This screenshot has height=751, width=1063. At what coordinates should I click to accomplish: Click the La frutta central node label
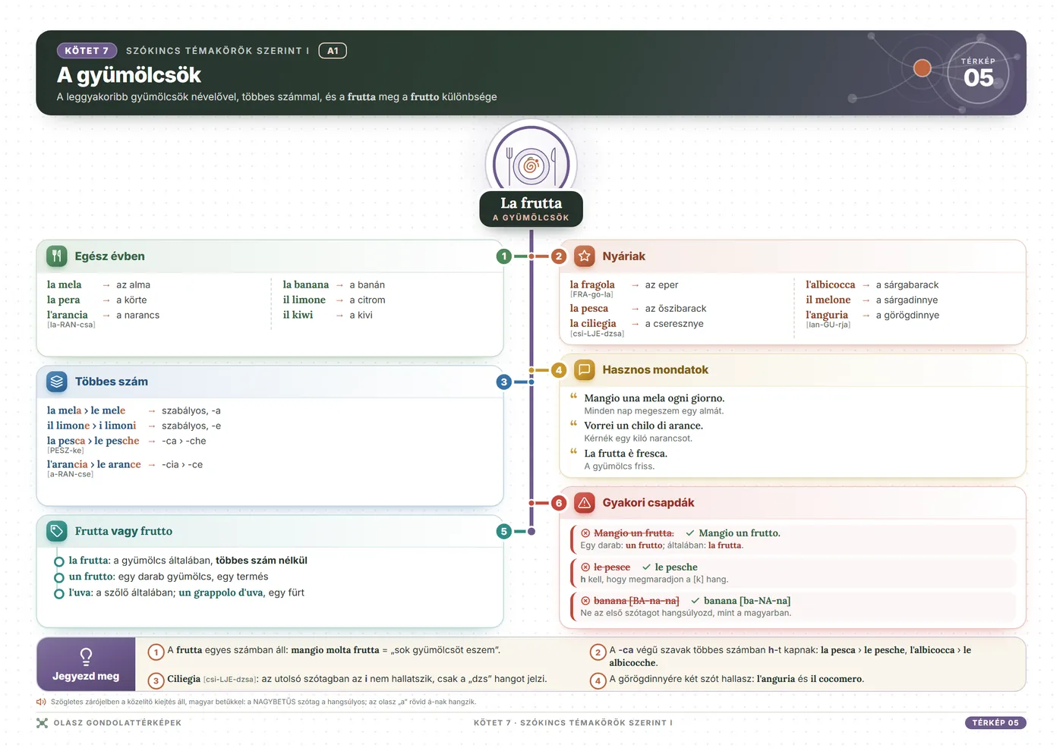(x=531, y=209)
